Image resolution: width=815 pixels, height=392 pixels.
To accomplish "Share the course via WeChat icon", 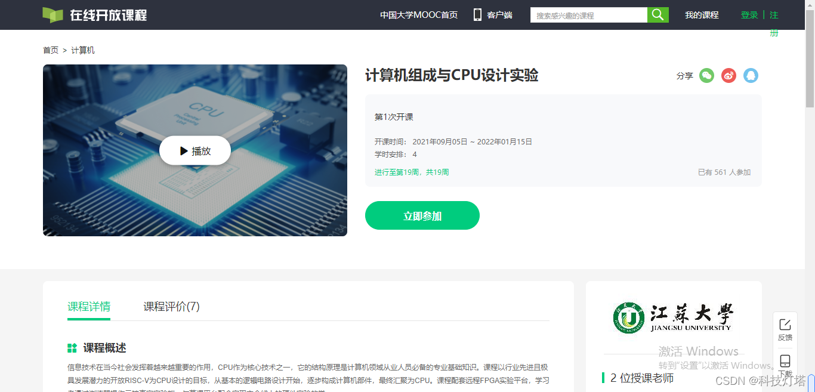I will click(706, 75).
